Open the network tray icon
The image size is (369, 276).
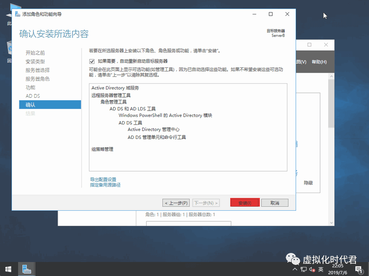click(x=304, y=269)
